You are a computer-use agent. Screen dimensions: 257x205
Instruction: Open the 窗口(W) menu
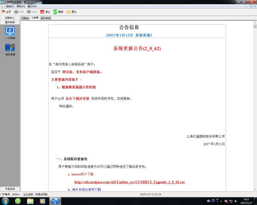pos(32,6)
